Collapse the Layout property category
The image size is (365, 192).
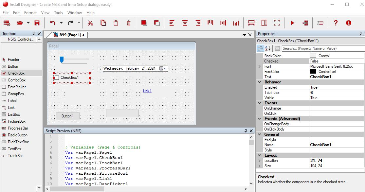[x=260, y=155]
